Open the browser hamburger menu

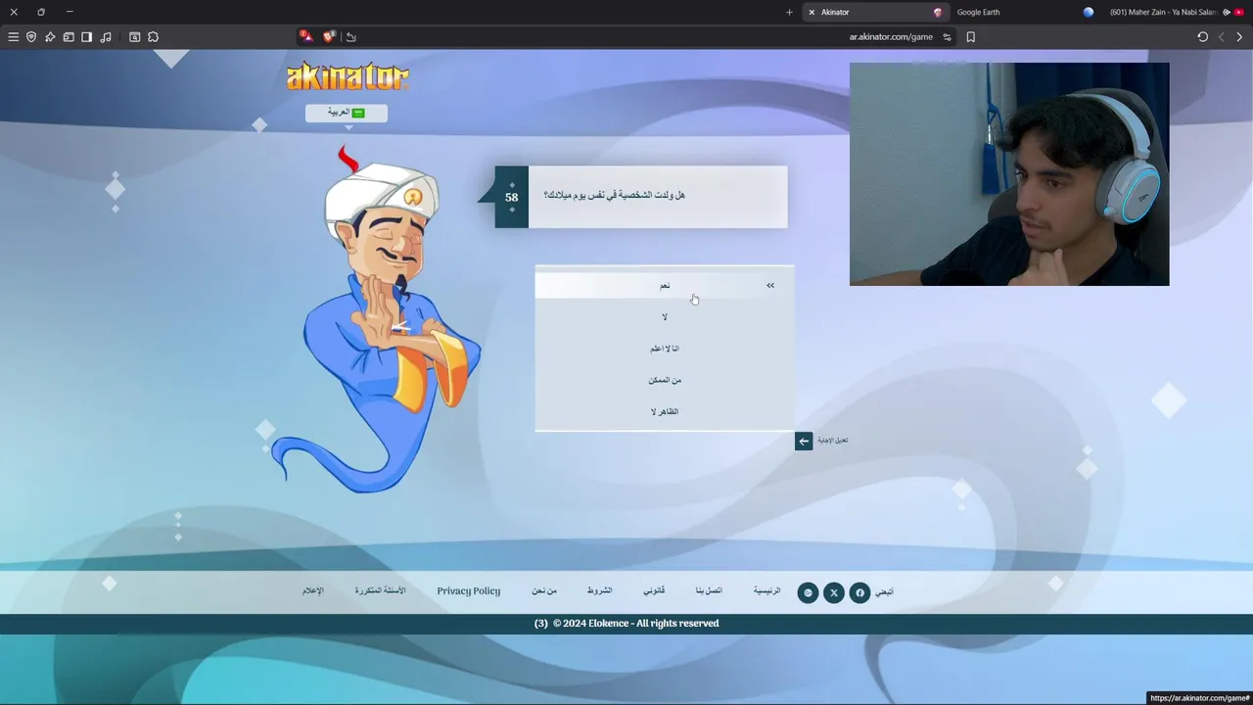(x=13, y=37)
